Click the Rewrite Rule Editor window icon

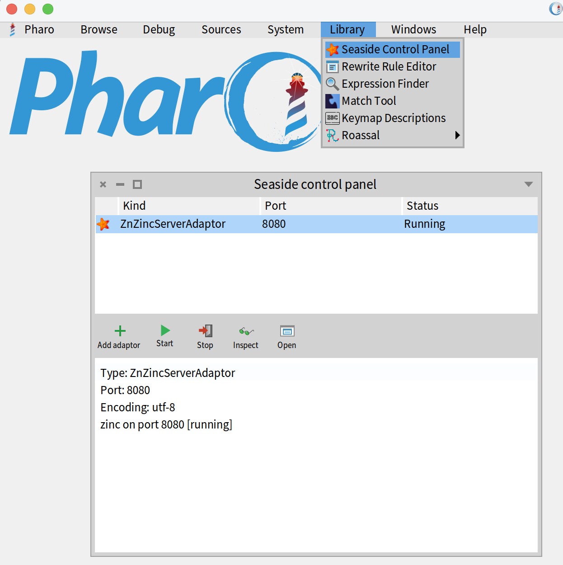pyautogui.click(x=333, y=67)
